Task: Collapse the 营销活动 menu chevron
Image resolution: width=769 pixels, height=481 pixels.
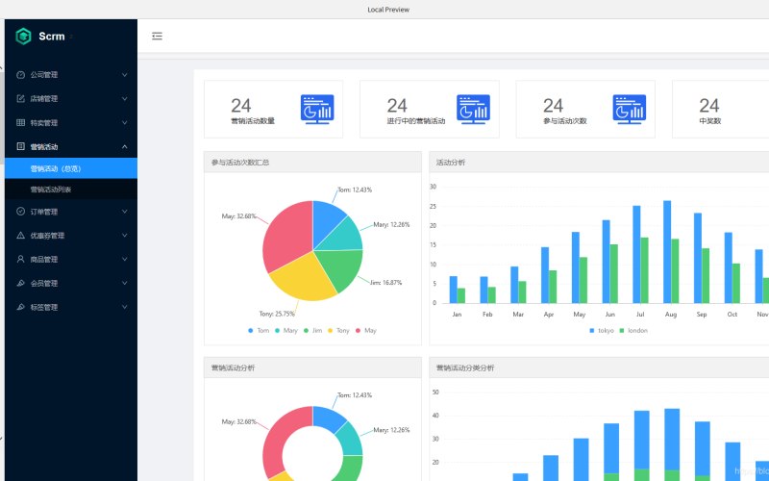Action: click(x=125, y=146)
